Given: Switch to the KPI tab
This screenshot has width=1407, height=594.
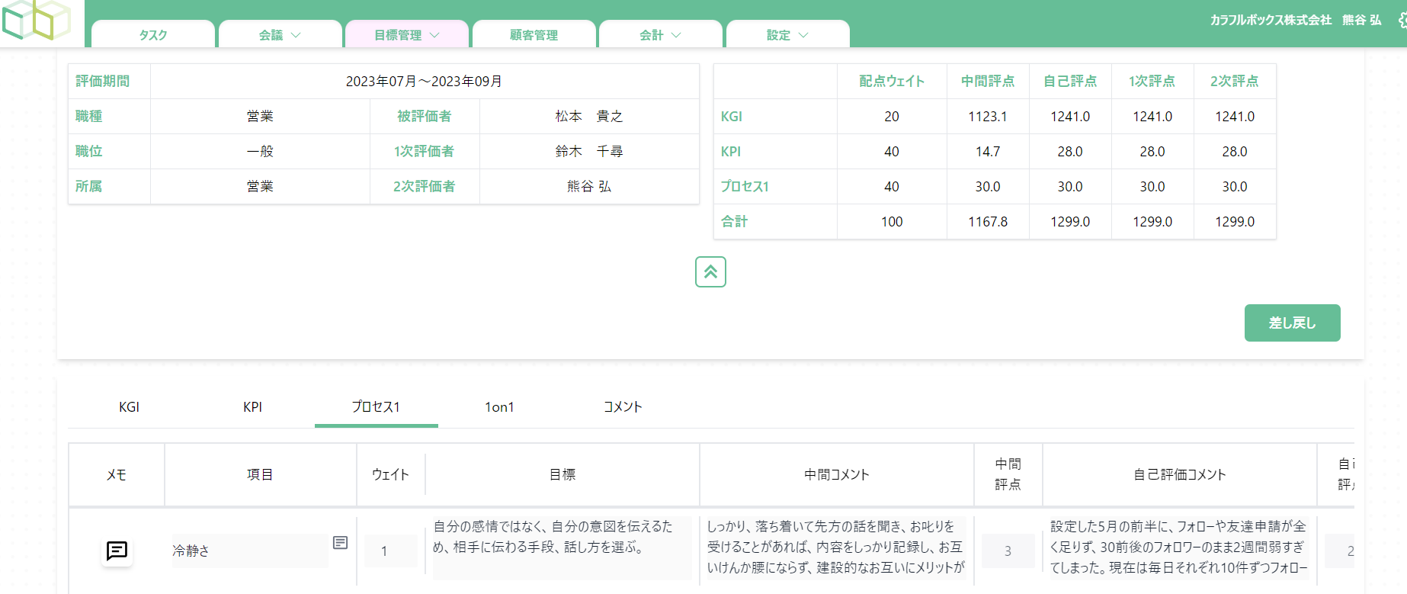Looking at the screenshot, I should pyautogui.click(x=253, y=407).
